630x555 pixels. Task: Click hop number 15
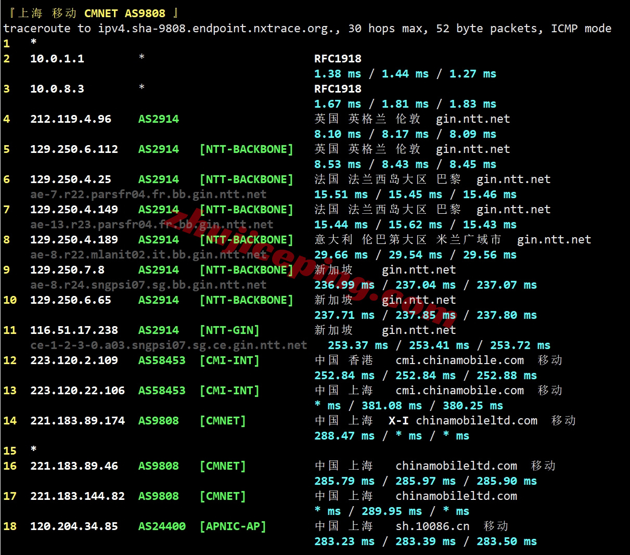tap(10, 451)
